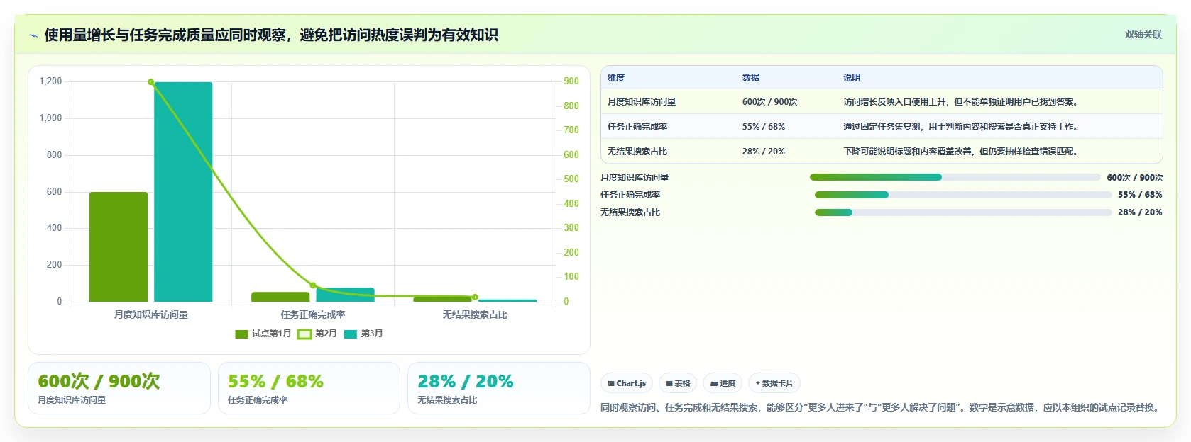This screenshot has width=1191, height=442.
Task: Click the teal 第3月 legend color box
Action: (x=350, y=334)
